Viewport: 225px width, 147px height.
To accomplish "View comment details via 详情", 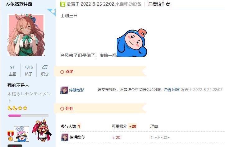I will (x=167, y=90).
